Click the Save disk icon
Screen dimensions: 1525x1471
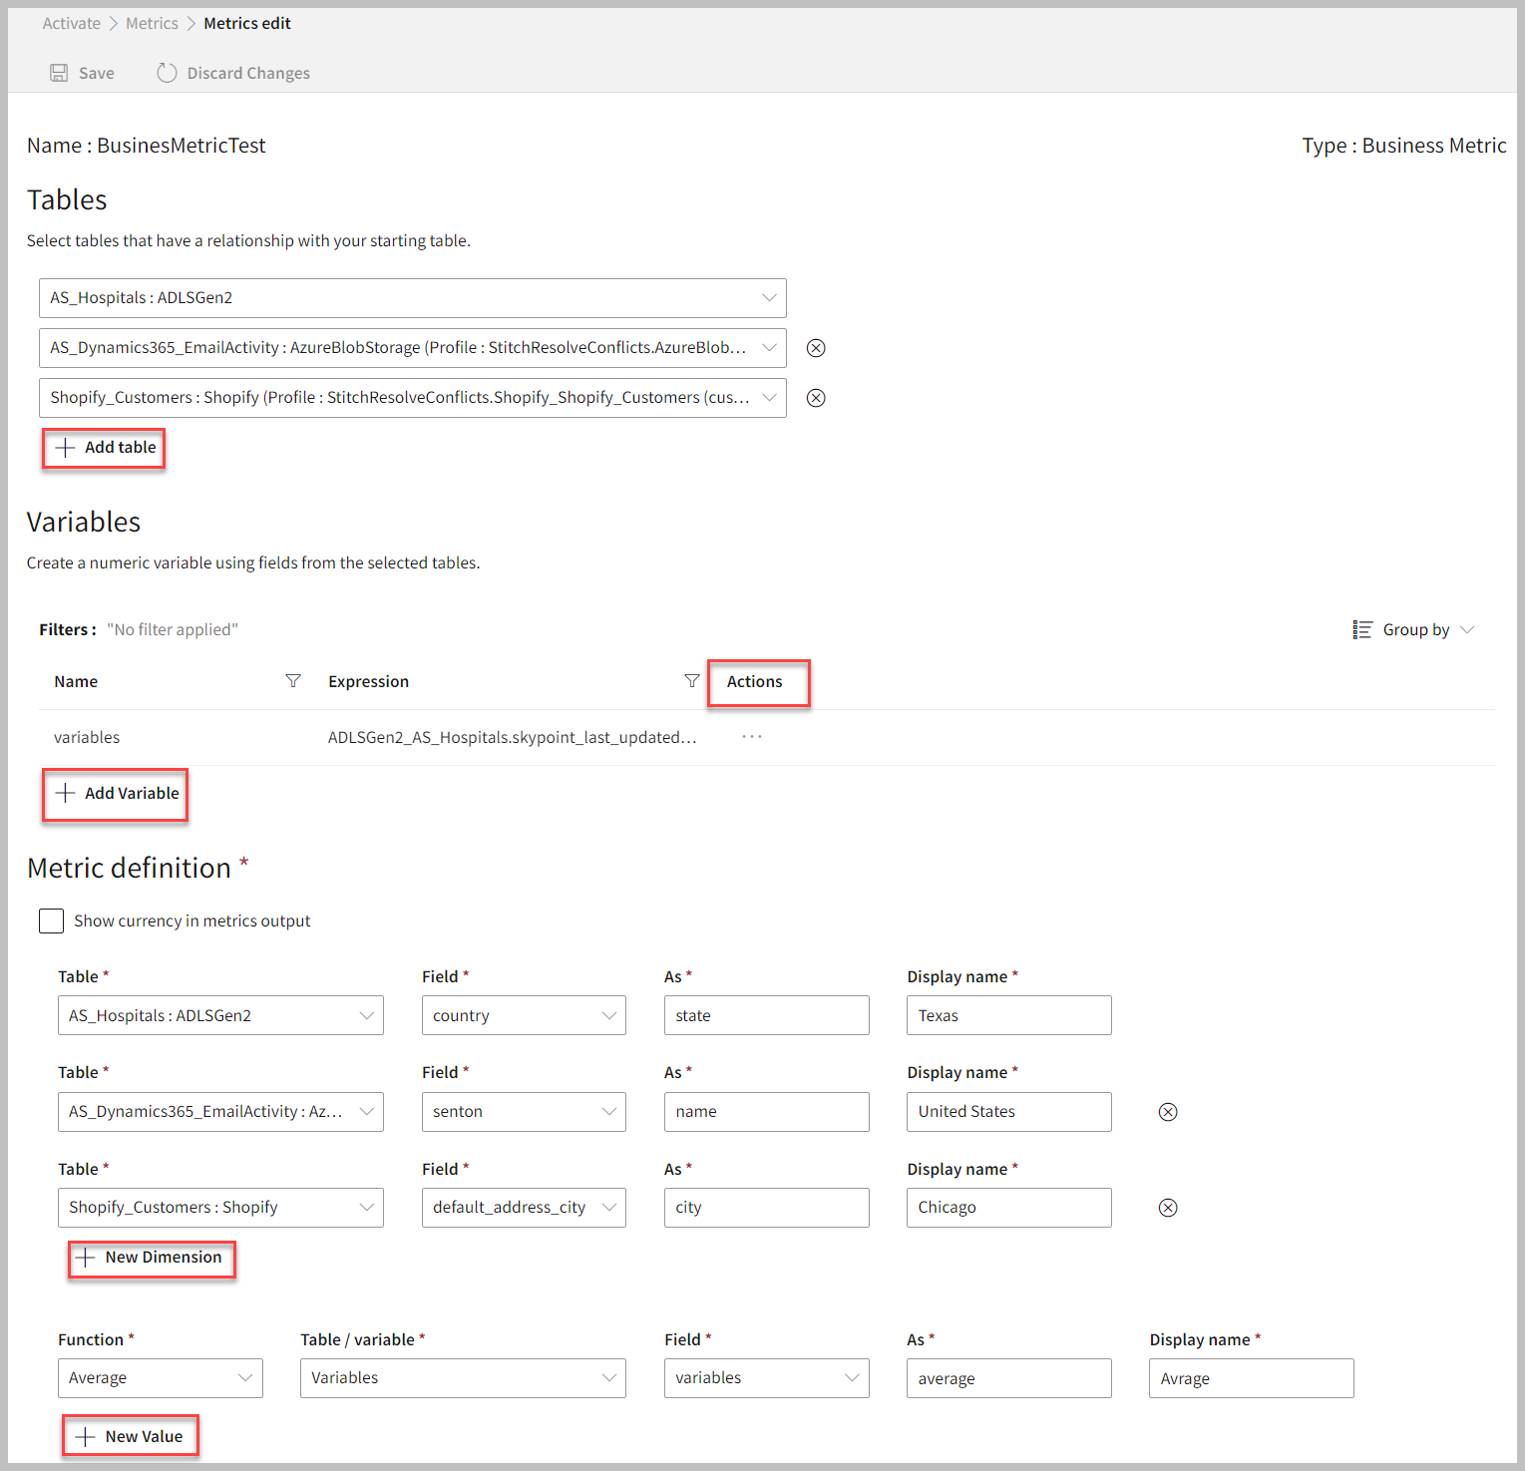[59, 73]
